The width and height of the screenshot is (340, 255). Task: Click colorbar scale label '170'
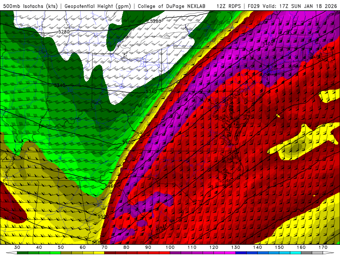[323, 247]
